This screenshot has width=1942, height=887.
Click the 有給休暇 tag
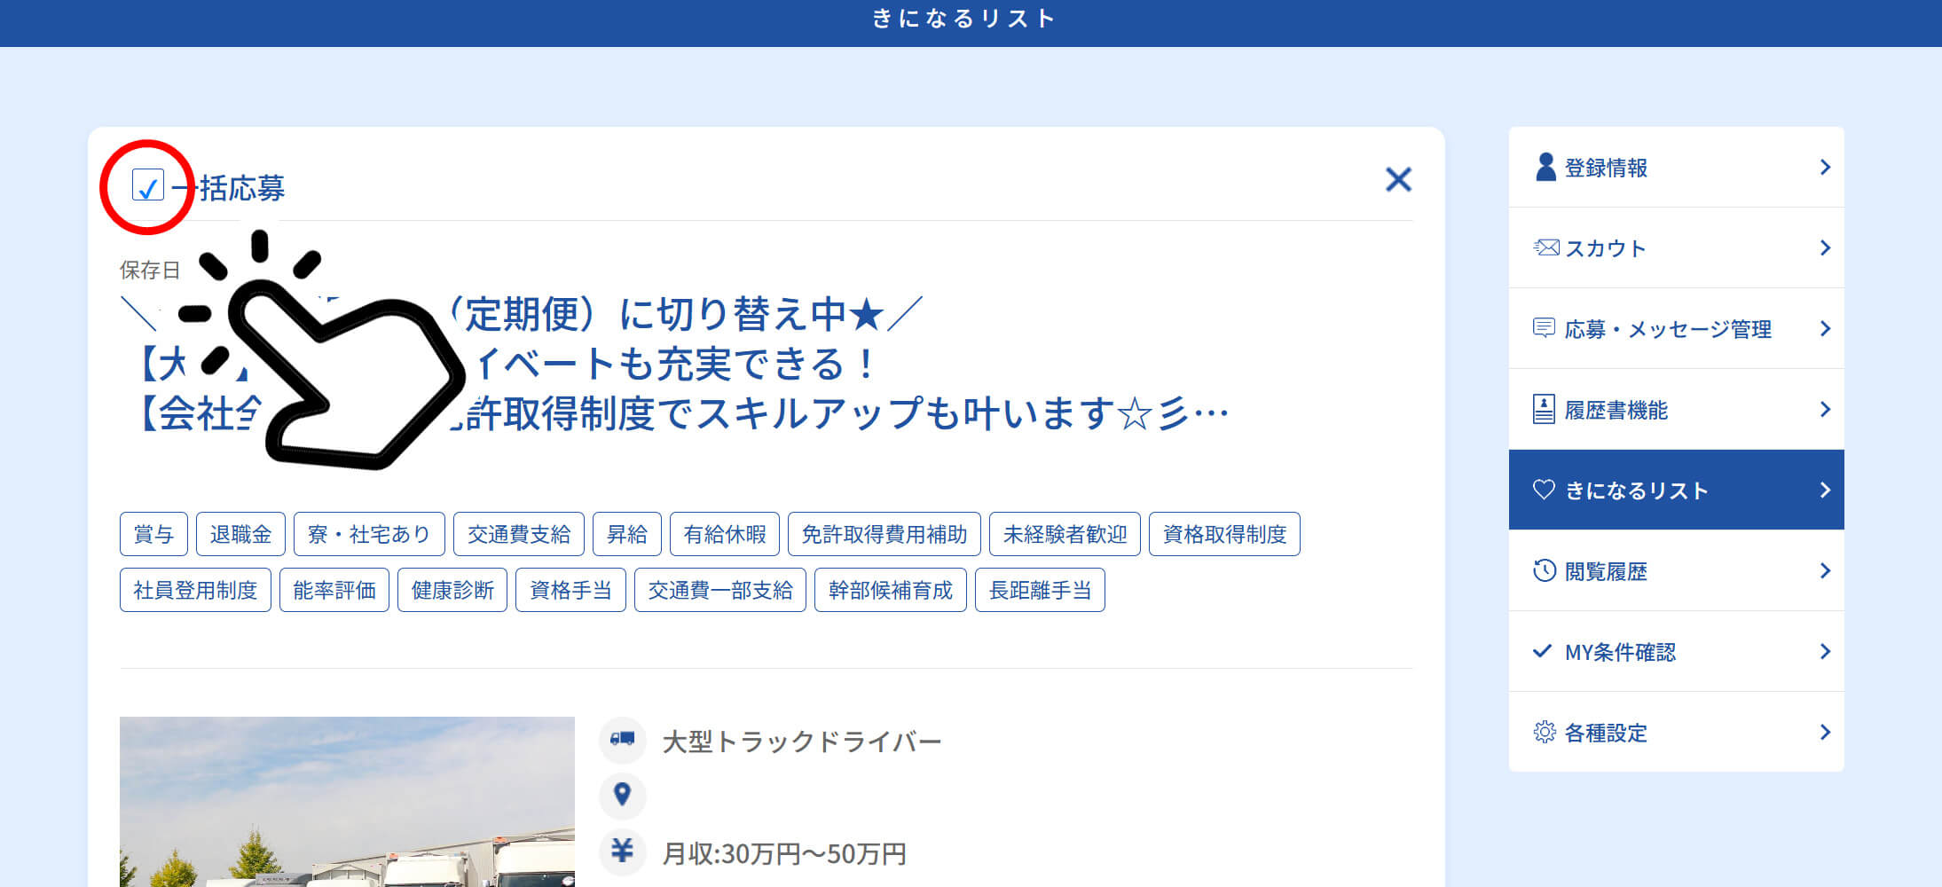coord(725,534)
